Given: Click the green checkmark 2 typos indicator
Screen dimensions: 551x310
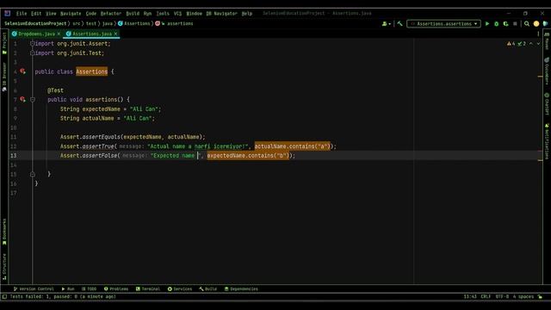Looking at the screenshot, I should click(522, 44).
